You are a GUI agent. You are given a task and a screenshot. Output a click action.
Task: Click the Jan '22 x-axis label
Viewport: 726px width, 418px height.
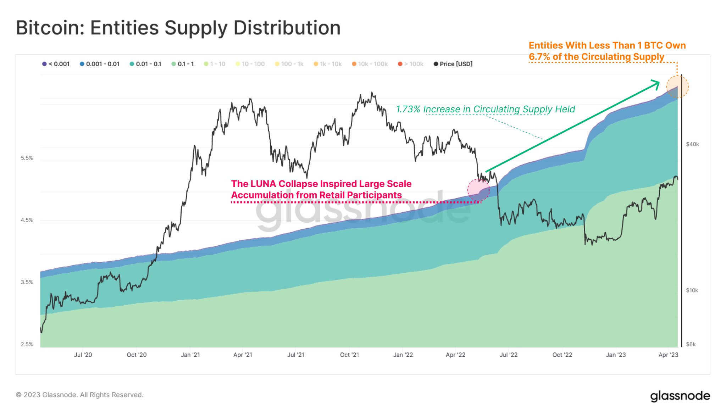click(x=403, y=355)
